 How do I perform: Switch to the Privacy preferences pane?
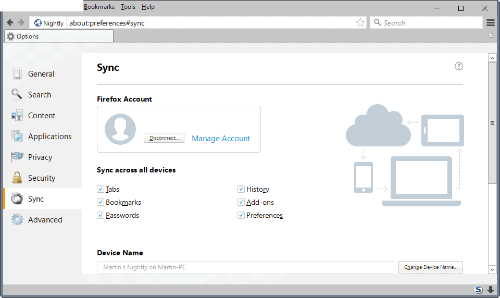pos(43,157)
